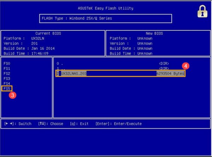
Task: Click the [Enter]: Enter/Execute hint
Action: click(x=118, y=124)
